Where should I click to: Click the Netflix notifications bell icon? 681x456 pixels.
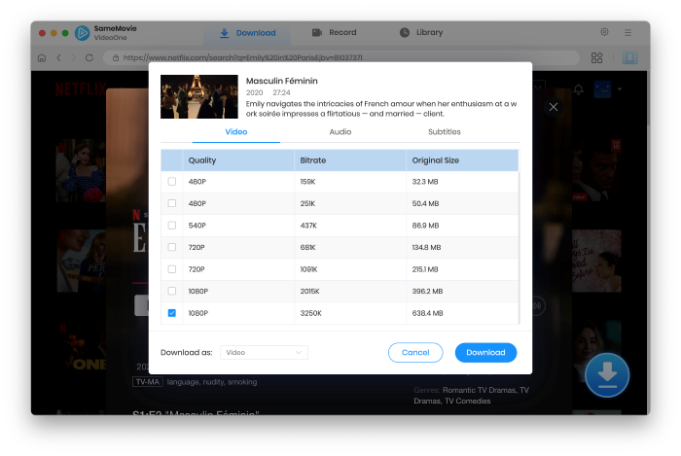(x=579, y=89)
